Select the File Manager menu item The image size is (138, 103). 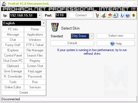click(x=35, y=50)
